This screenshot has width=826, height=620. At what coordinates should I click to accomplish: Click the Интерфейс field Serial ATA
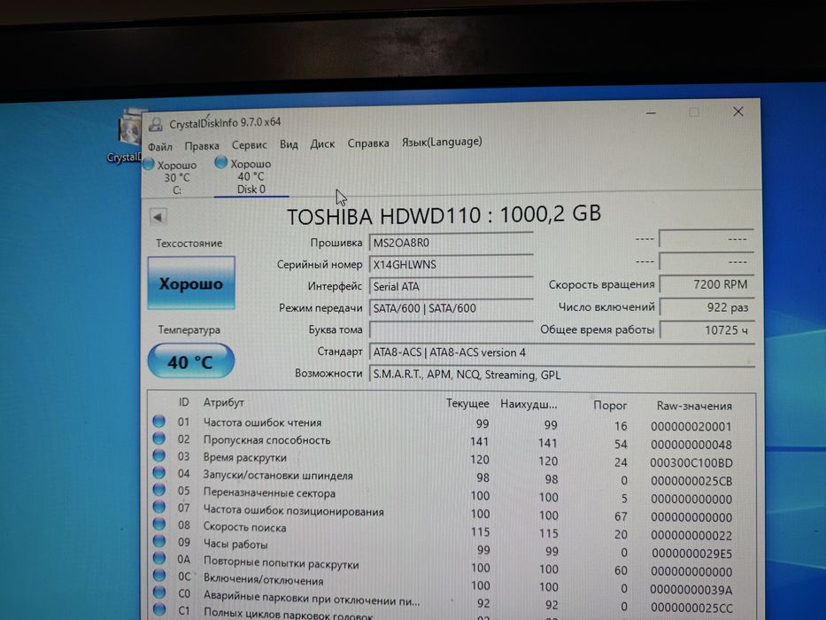pos(451,286)
